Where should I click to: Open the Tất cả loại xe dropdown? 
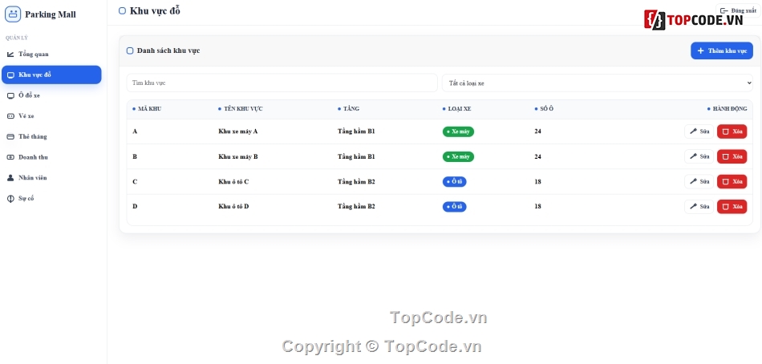598,83
